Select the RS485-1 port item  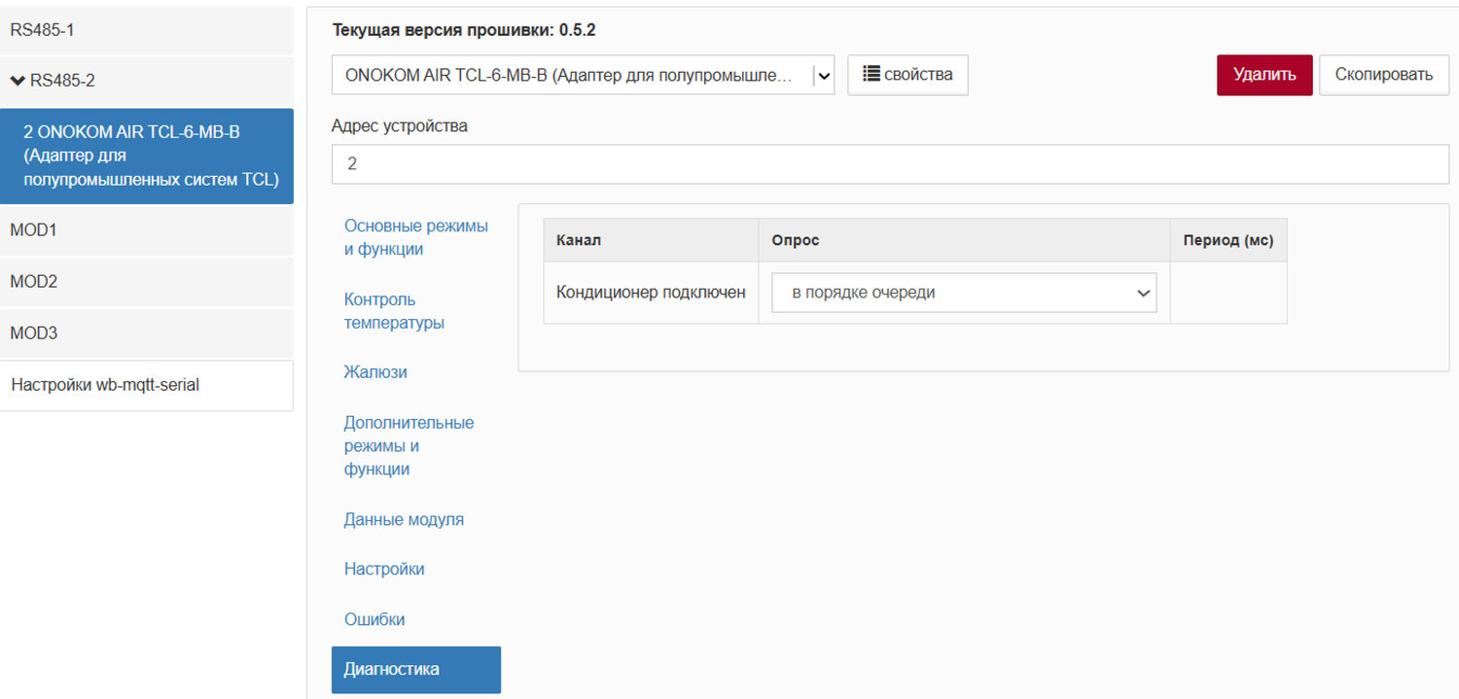[146, 30]
